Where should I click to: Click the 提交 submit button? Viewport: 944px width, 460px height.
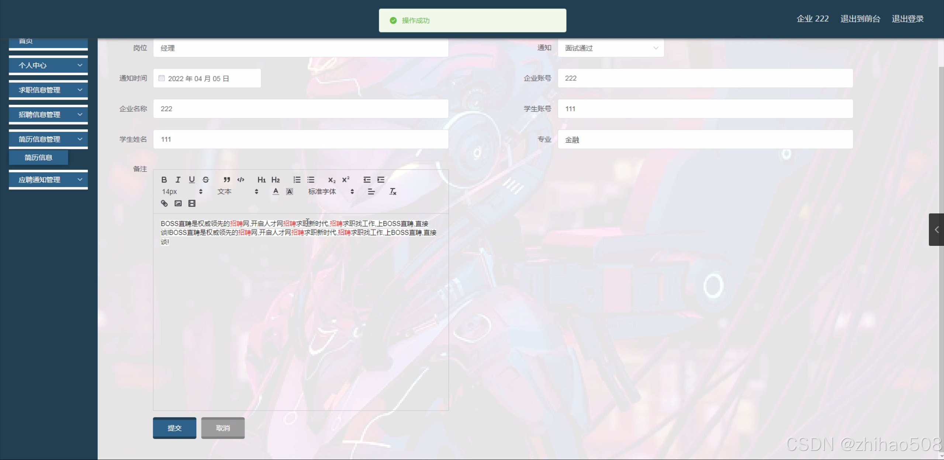(x=174, y=428)
